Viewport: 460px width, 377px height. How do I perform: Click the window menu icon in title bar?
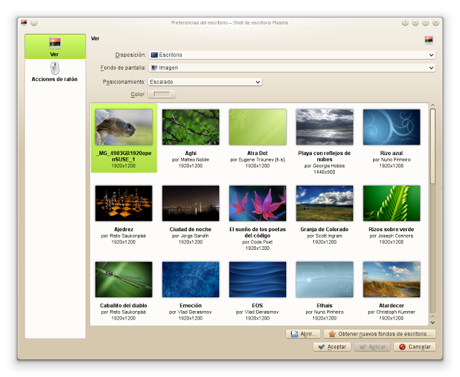[x=25, y=23]
